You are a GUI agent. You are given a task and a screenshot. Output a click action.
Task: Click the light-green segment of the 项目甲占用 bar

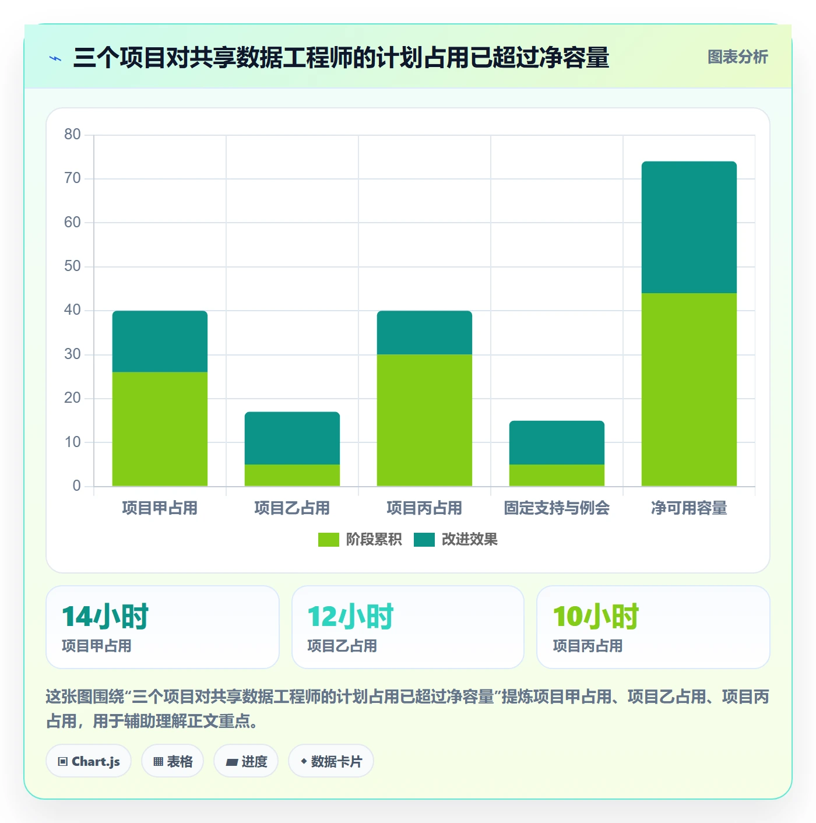coord(160,429)
